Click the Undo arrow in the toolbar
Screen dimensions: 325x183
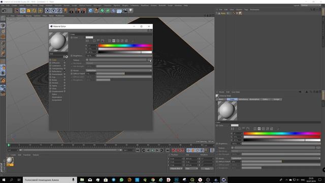[4, 10]
